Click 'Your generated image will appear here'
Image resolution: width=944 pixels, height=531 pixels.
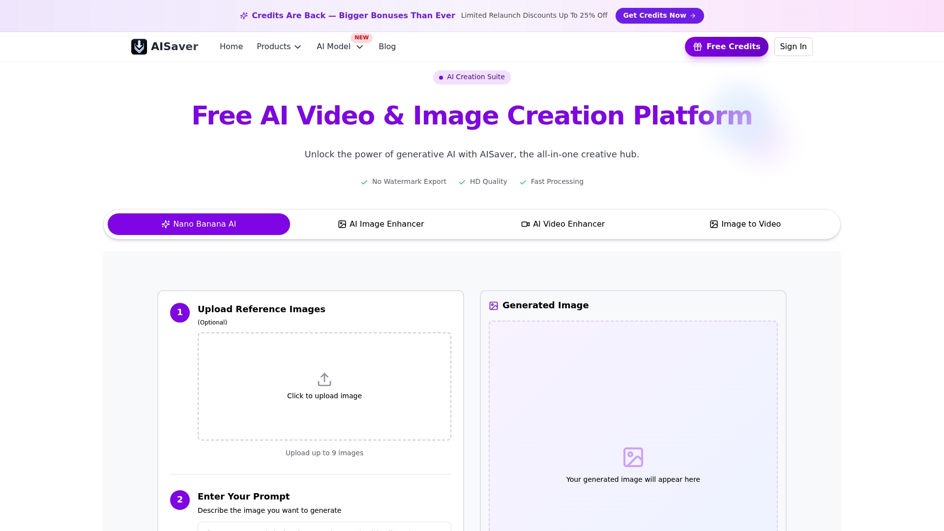coord(633,480)
